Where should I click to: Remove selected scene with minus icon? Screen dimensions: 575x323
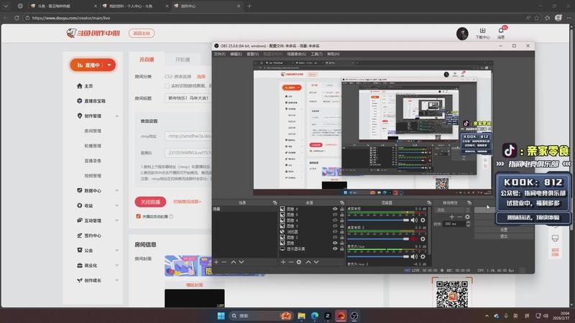224,262
